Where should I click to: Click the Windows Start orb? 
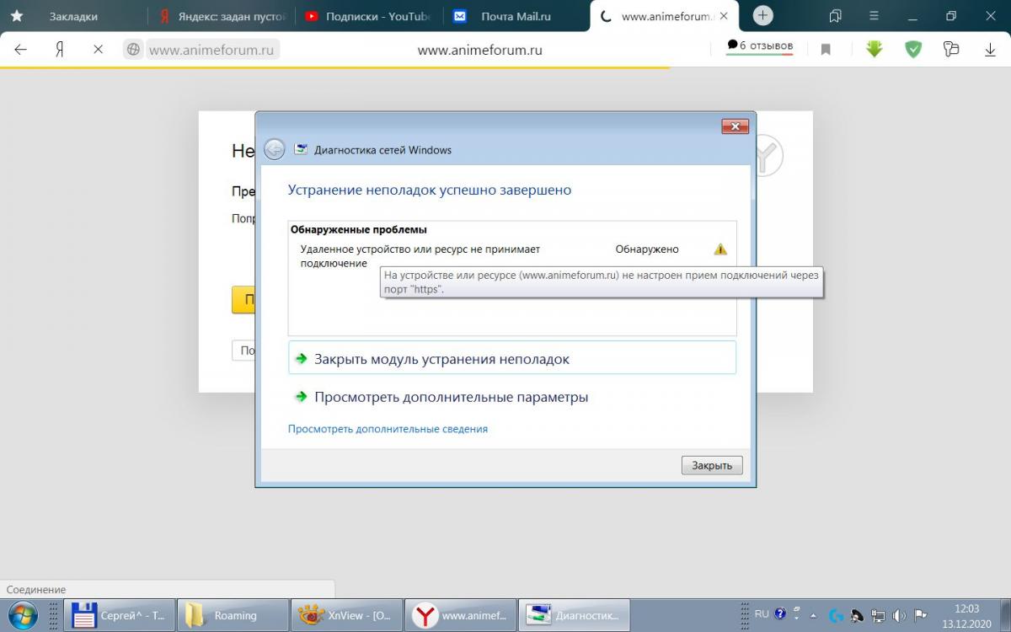pos(23,615)
